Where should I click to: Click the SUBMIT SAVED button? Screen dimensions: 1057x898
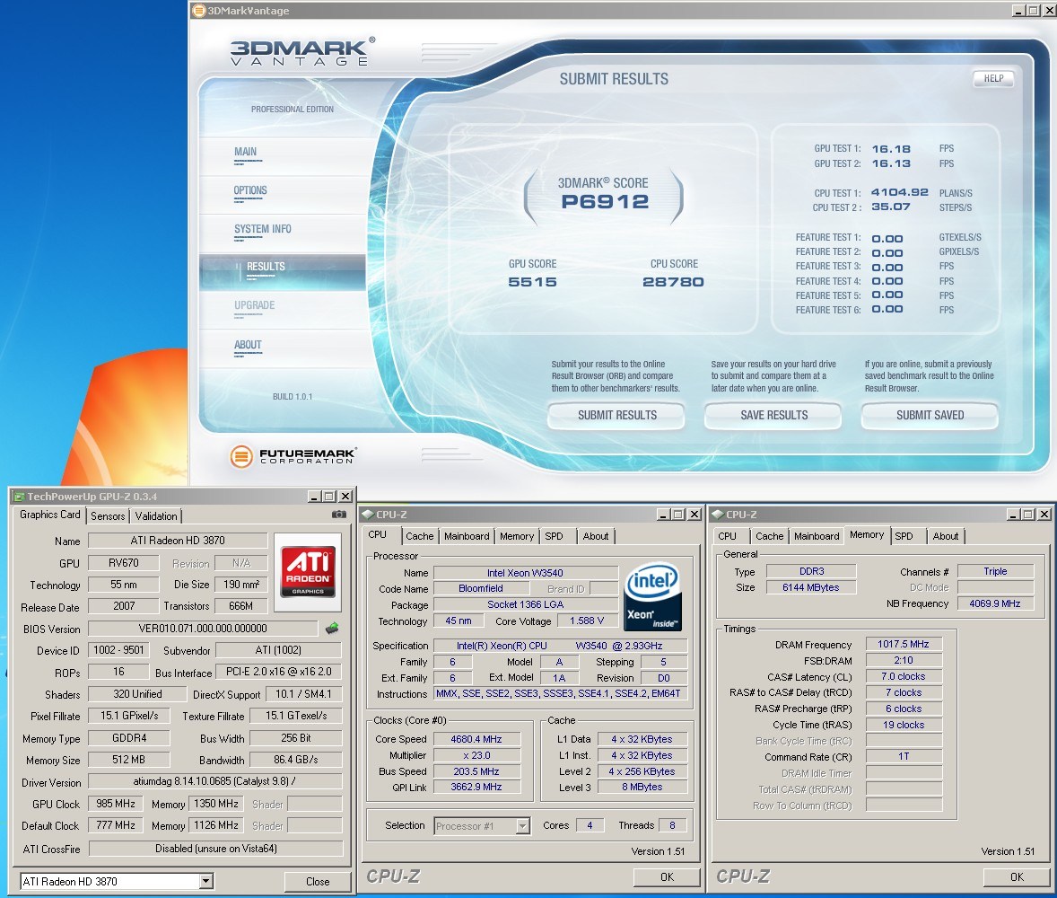pos(930,416)
